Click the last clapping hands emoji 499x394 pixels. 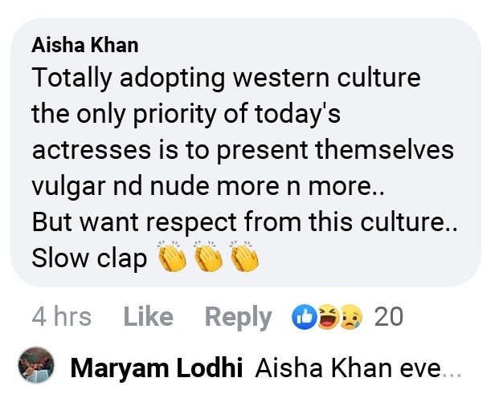point(244,257)
